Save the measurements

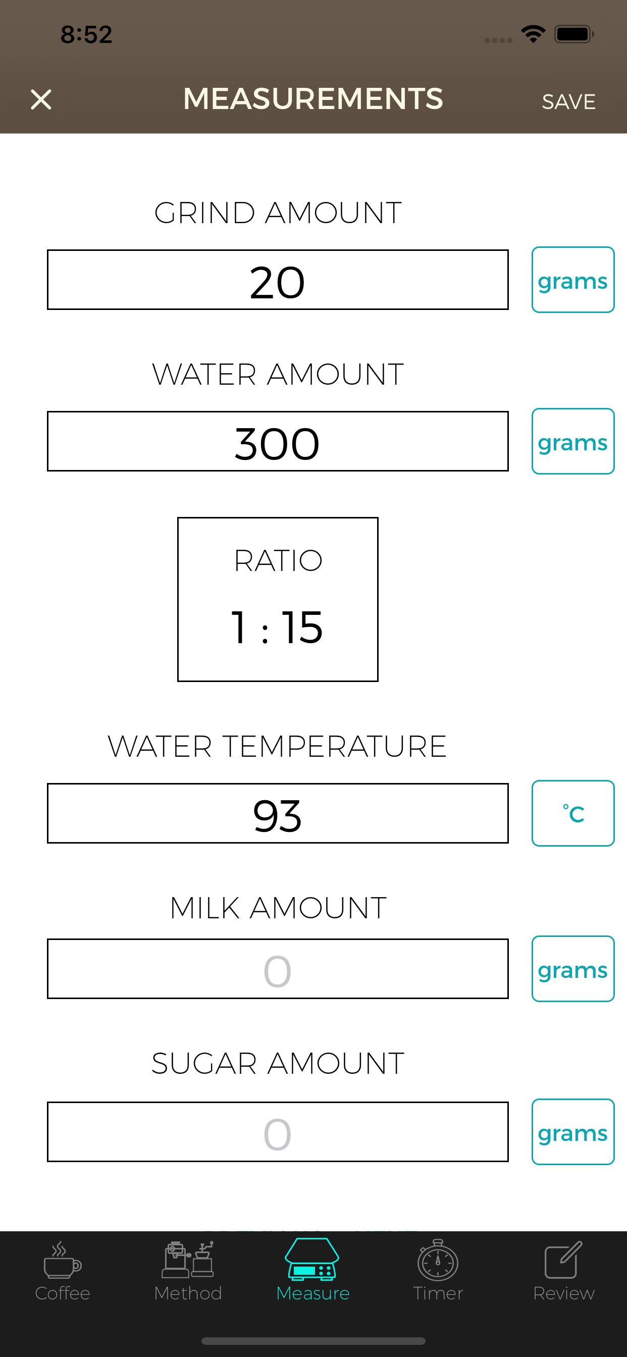(568, 101)
